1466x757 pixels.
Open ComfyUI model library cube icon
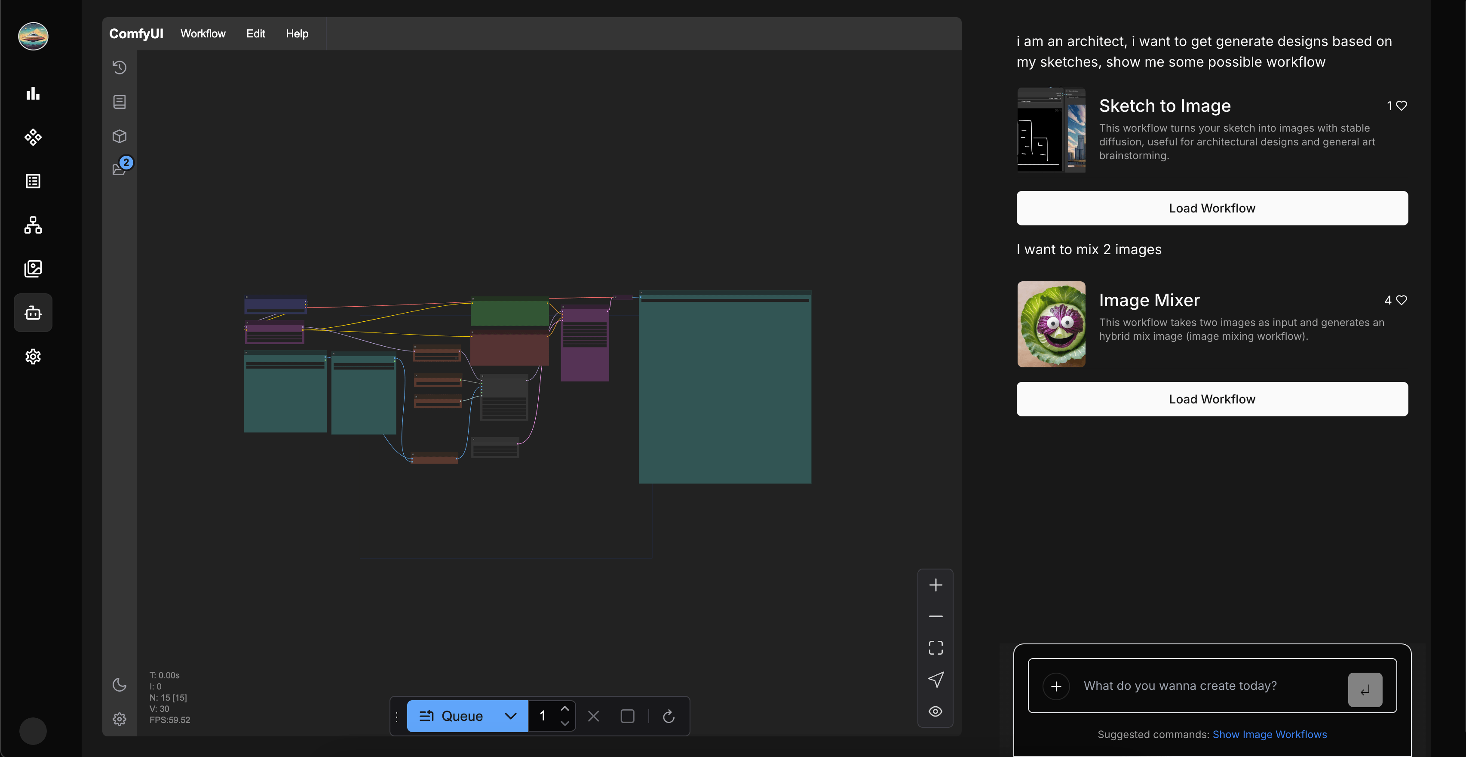119,136
